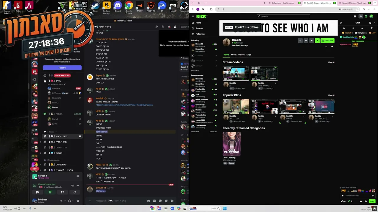Open Screen 1 stream options in Discord
378x212 pixels.
[78, 177]
